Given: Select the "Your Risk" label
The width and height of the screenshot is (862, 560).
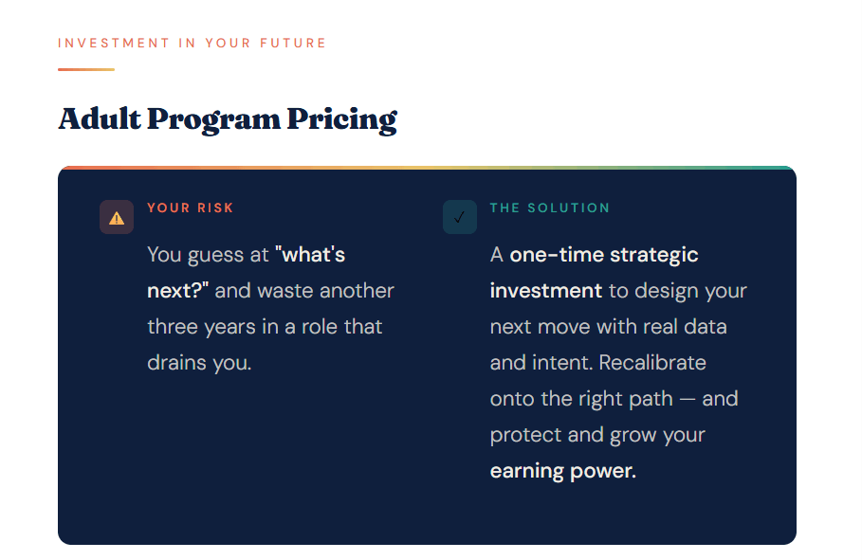Looking at the screenshot, I should click(x=191, y=208).
